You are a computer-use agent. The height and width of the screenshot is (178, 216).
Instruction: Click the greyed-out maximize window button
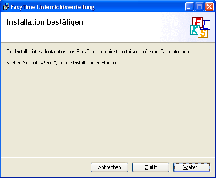click(199, 7)
